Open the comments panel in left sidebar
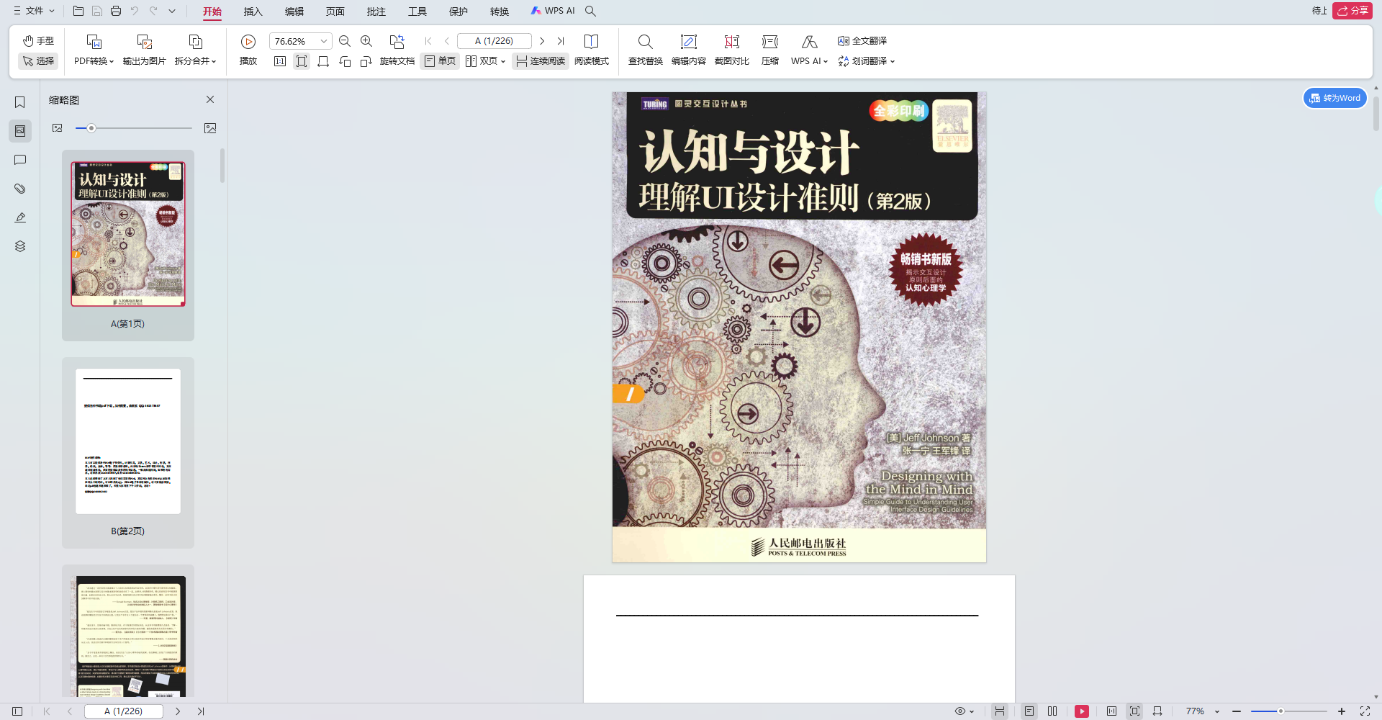 (x=20, y=160)
